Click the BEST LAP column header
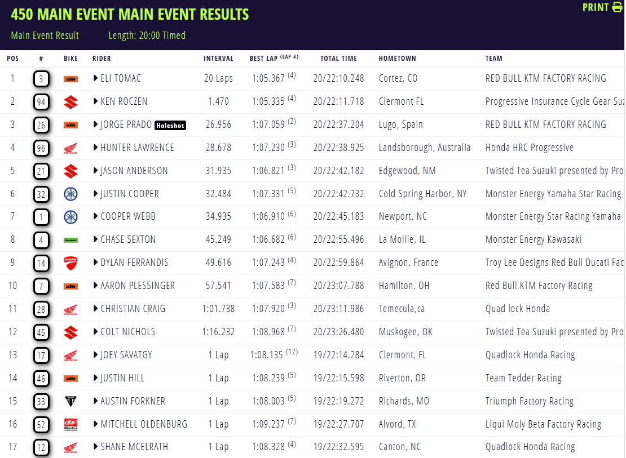626x458 pixels. coord(274,58)
